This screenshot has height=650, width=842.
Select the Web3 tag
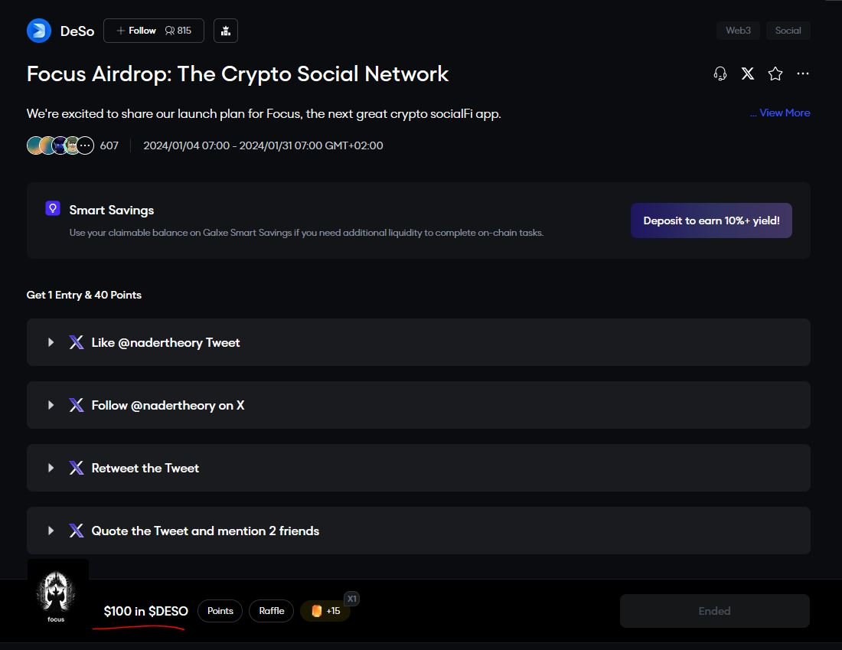[x=738, y=31]
